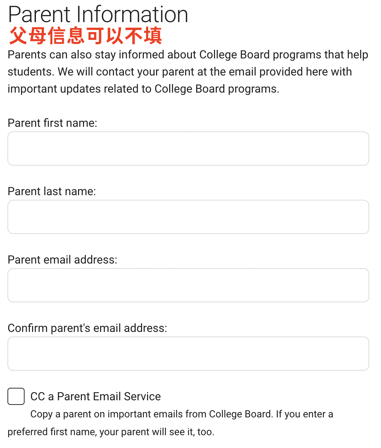Click the Parent first name input field
The width and height of the screenshot is (381, 448).
click(x=188, y=149)
